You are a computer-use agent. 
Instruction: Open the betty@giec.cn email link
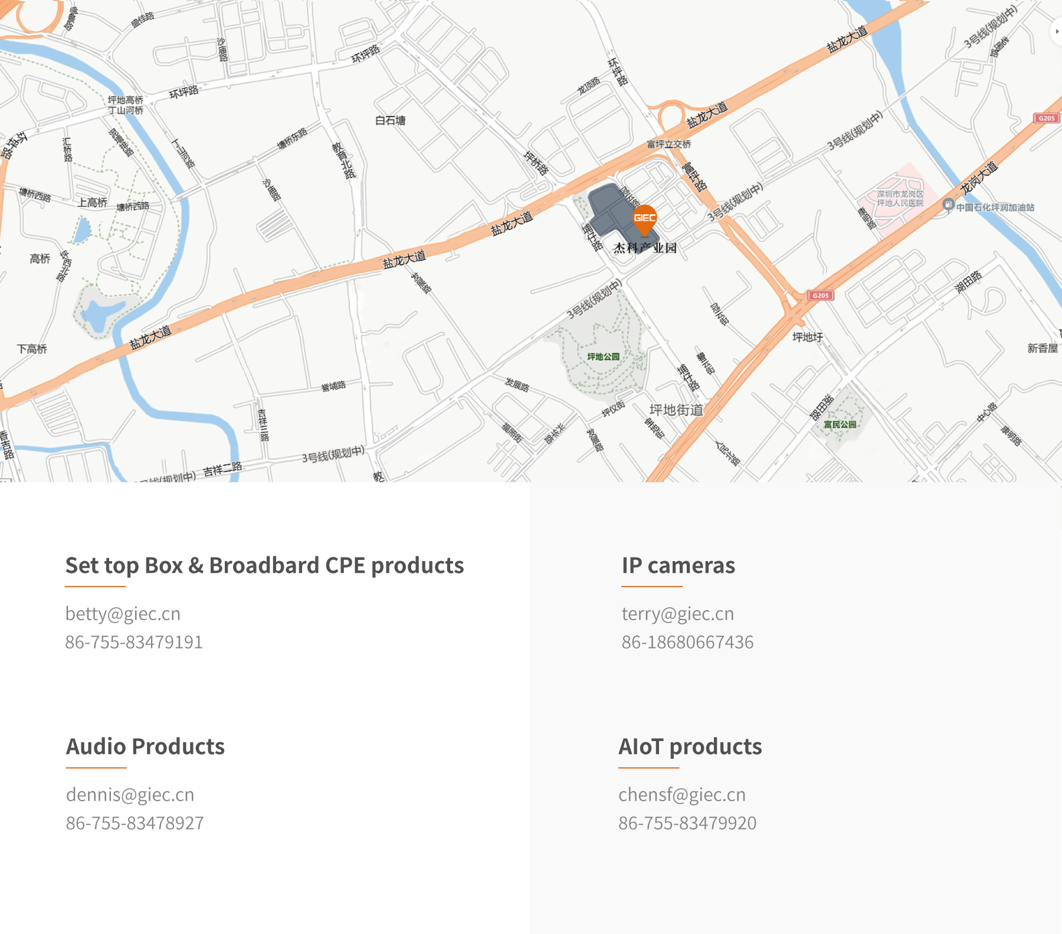pos(123,614)
